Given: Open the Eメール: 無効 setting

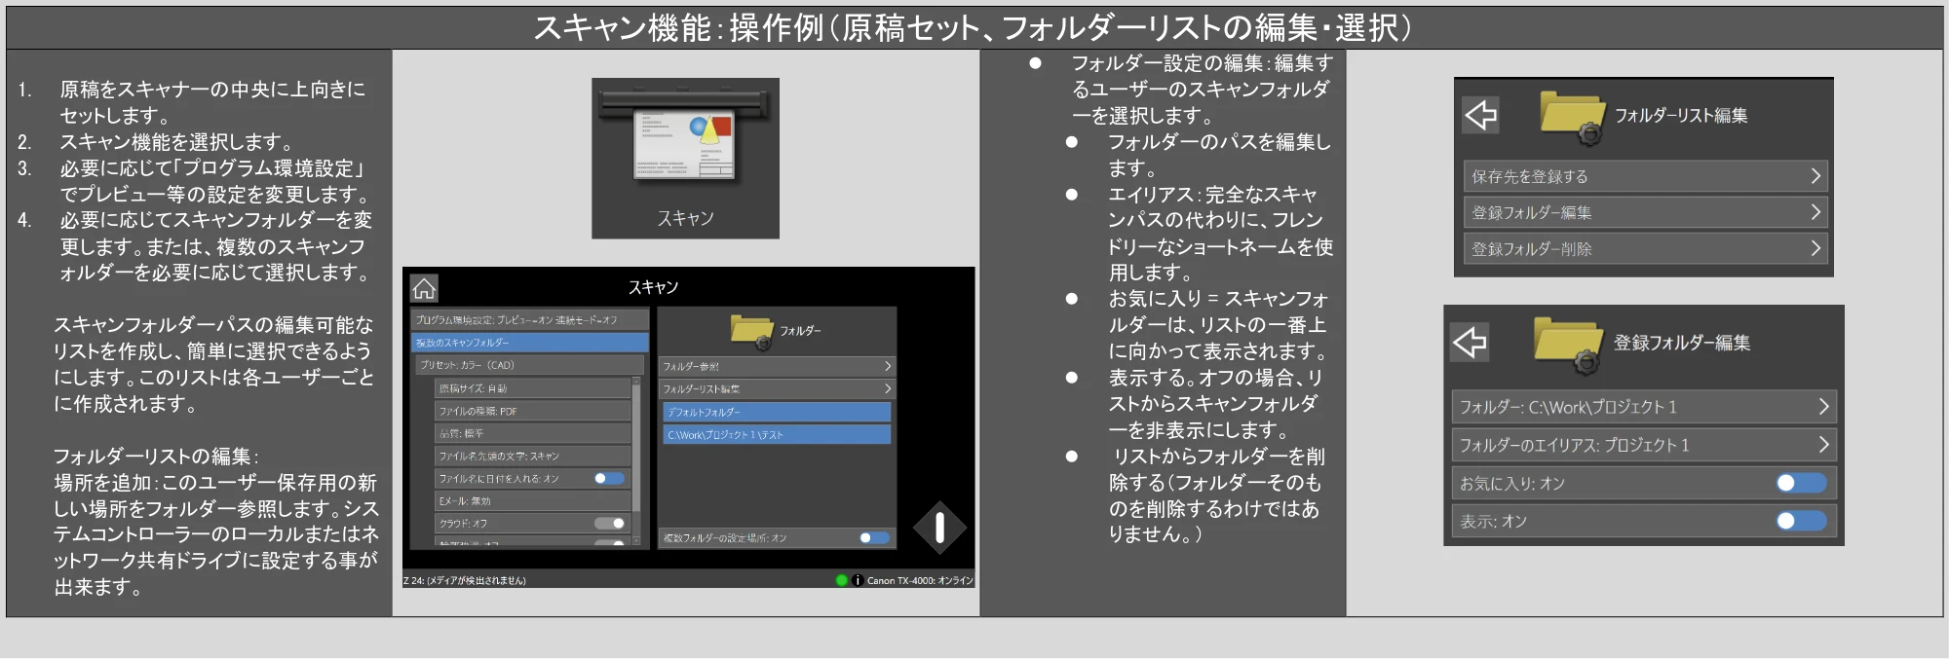Looking at the screenshot, I should 533,501.
